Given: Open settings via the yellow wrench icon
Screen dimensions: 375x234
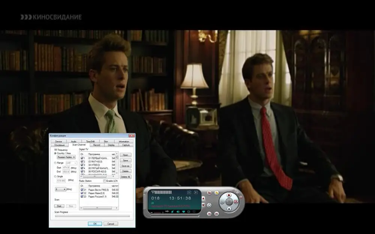Looking at the screenshot, I should (217, 193).
